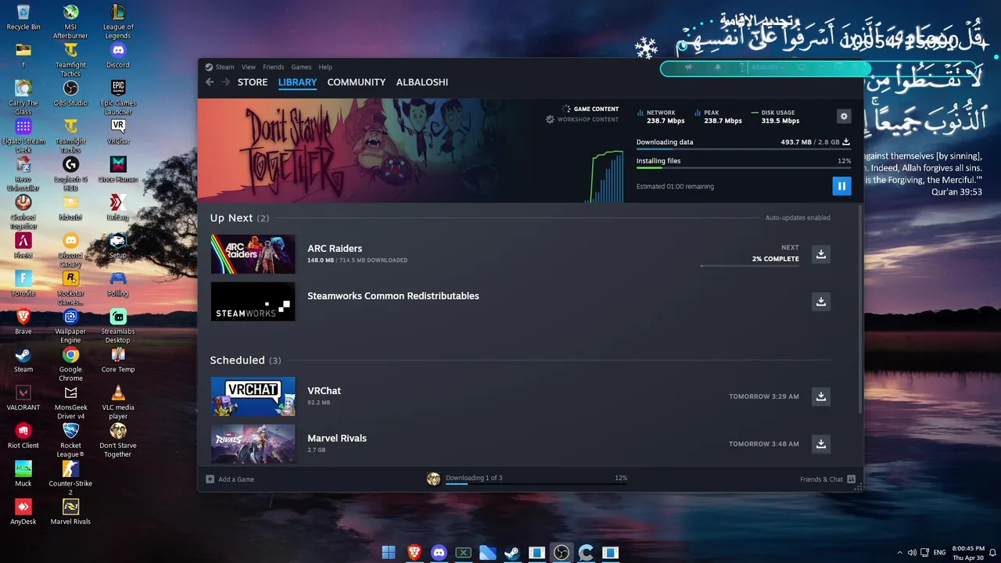Select Elgato Stream Deck desktop icon
The height and width of the screenshot is (563, 1001).
[23, 135]
